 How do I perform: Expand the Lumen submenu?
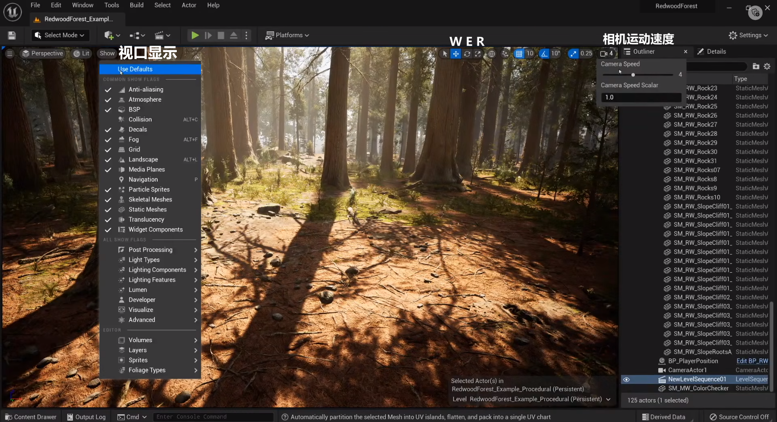point(150,290)
